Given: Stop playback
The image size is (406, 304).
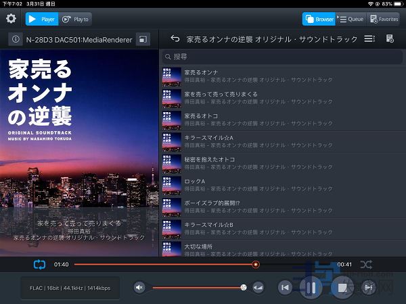Looking at the screenshot, I should [343, 288].
